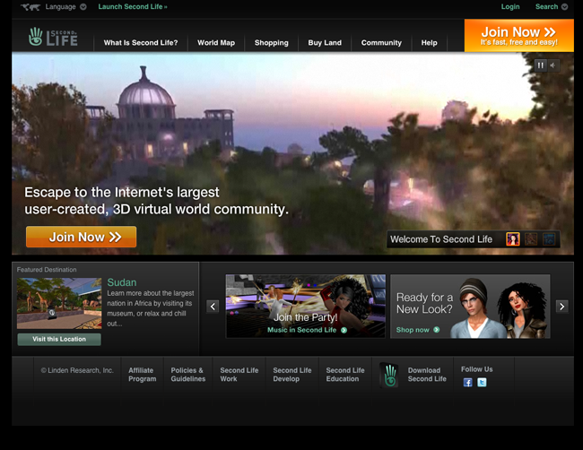This screenshot has height=450, width=583.
Task: Open Policies & Guidelines footer link
Action: click(x=188, y=375)
